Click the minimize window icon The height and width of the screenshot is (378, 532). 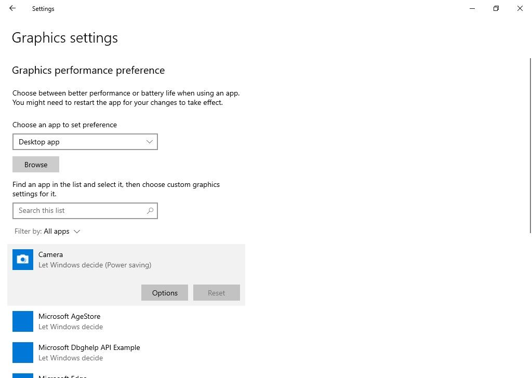pyautogui.click(x=472, y=8)
